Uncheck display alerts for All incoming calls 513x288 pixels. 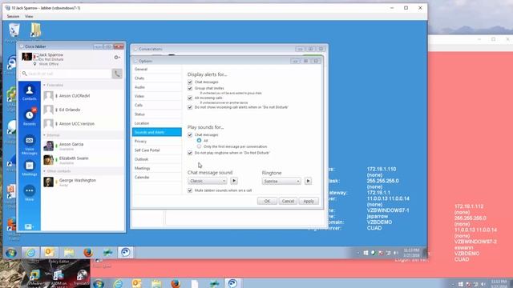(x=190, y=98)
